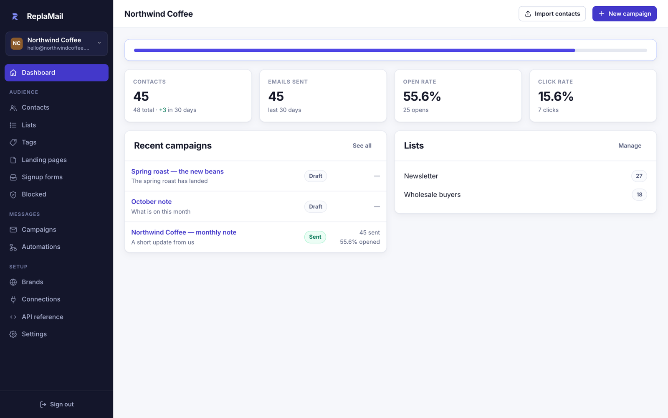Click the Import contacts button

552,14
